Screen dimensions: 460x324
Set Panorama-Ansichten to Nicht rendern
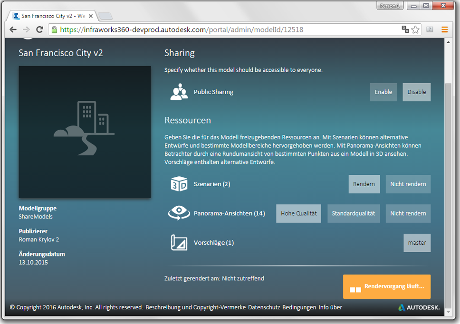[408, 213]
